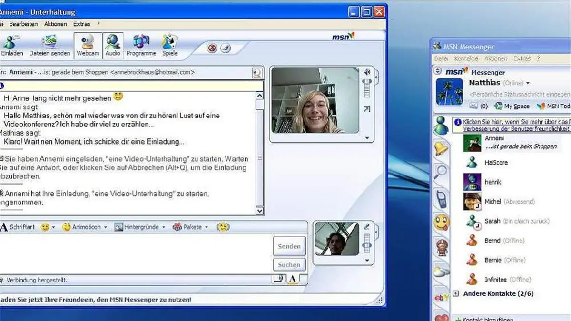This screenshot has height=321, width=571.
Task: Click the speaker volume slider
Action: [367, 88]
